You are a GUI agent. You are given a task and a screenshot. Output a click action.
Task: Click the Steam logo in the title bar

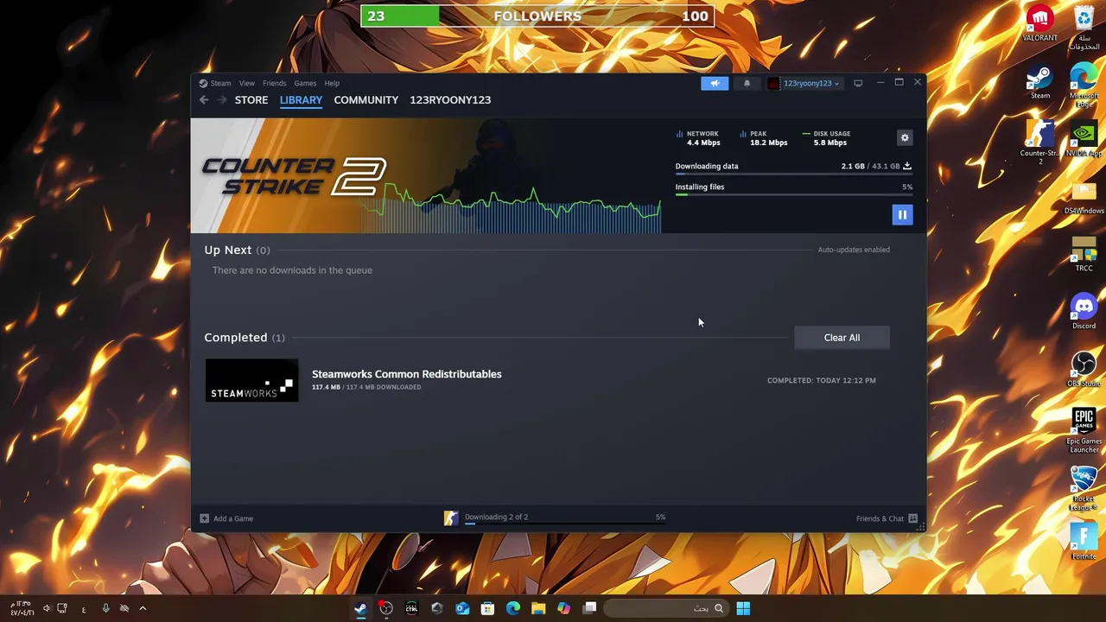coord(203,84)
